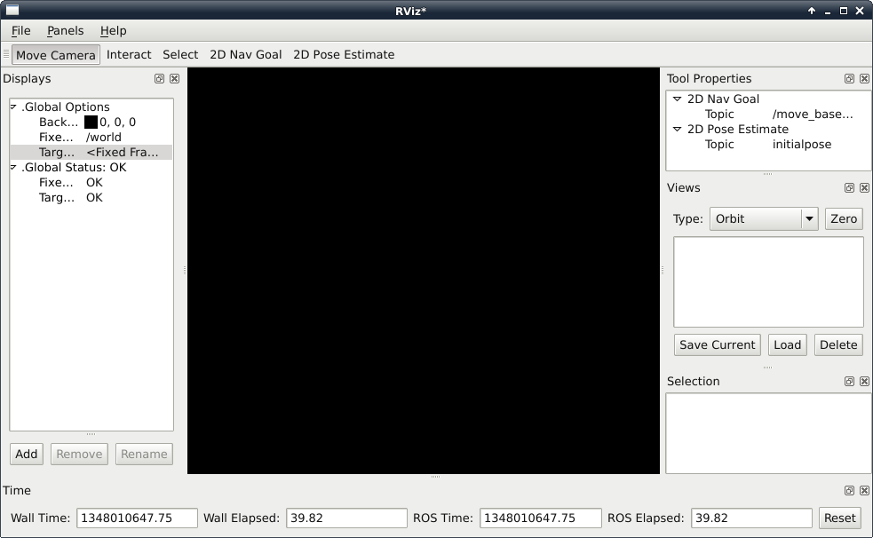Screen dimensions: 873x538
Task: Collapse the 2D Nav Goal properties
Action: pos(678,99)
